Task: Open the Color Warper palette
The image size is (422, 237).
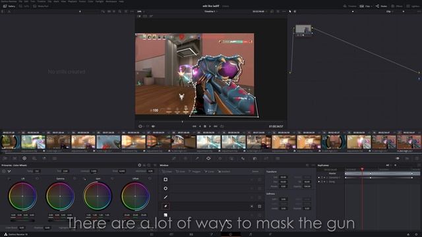Action: 185,159
